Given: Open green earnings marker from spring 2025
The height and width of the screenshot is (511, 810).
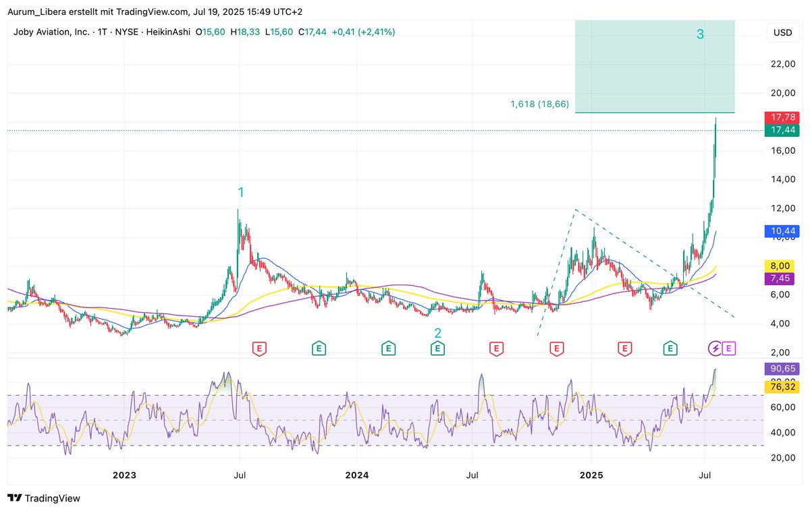Looking at the screenshot, I should (x=670, y=349).
